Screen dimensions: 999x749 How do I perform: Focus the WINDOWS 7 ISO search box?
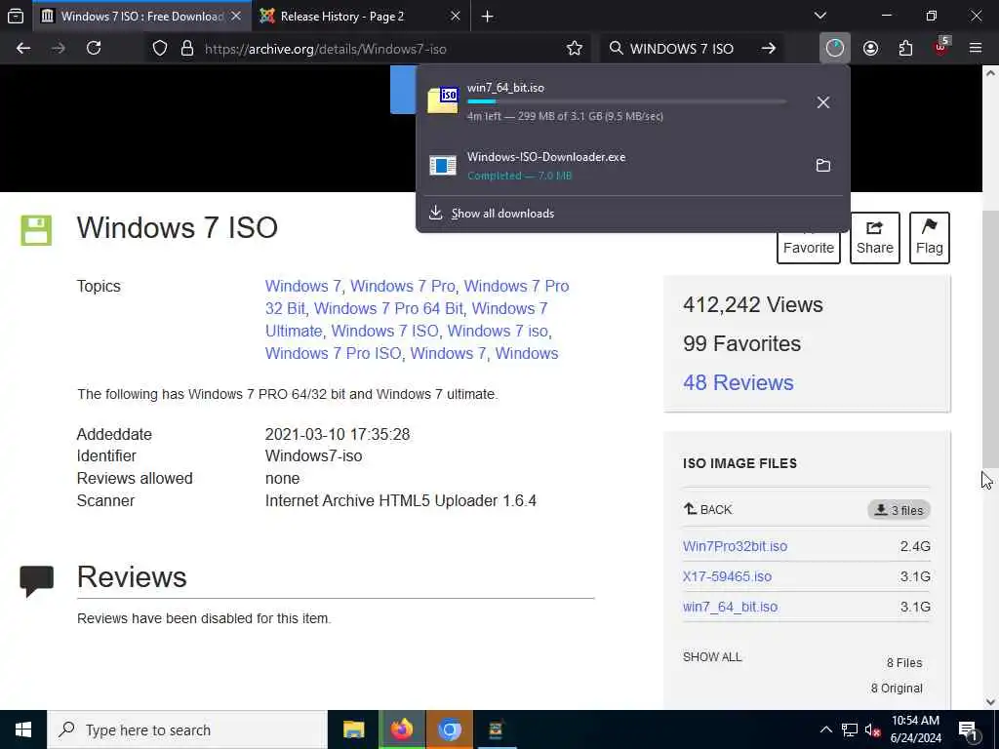(x=681, y=49)
